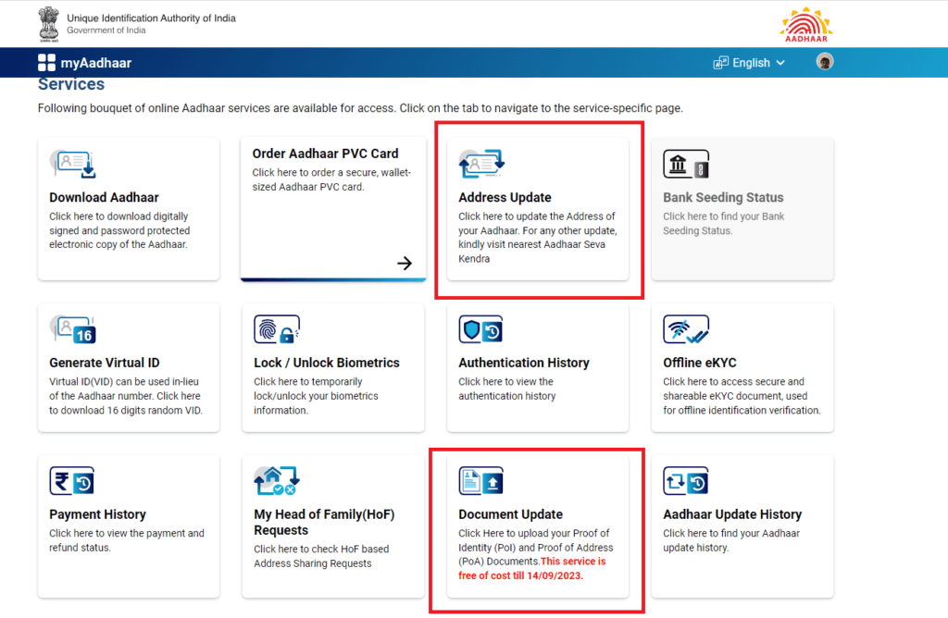Open the Authentication History heading
This screenshot has width=948, height=618.
tap(524, 363)
